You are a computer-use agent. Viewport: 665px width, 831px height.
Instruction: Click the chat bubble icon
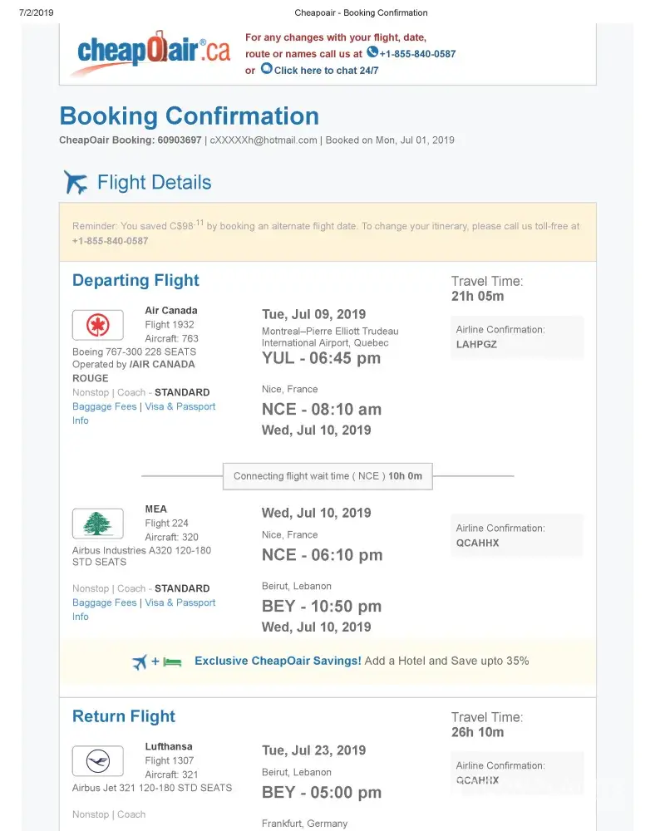click(x=266, y=69)
